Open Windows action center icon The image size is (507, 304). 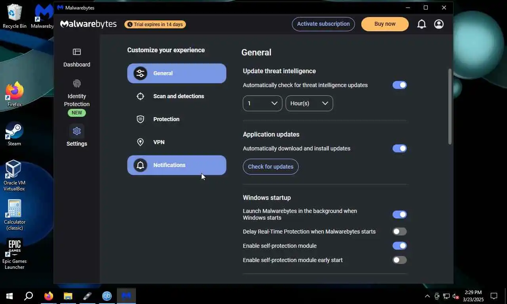click(x=494, y=296)
